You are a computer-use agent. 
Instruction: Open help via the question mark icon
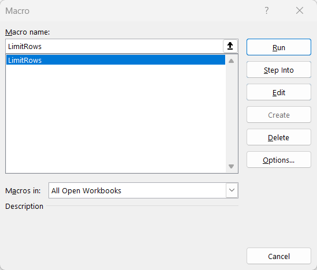click(x=267, y=10)
